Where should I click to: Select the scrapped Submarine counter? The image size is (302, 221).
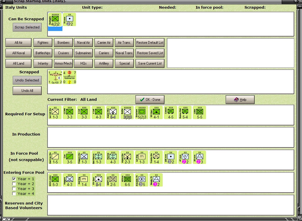(x=69, y=77)
